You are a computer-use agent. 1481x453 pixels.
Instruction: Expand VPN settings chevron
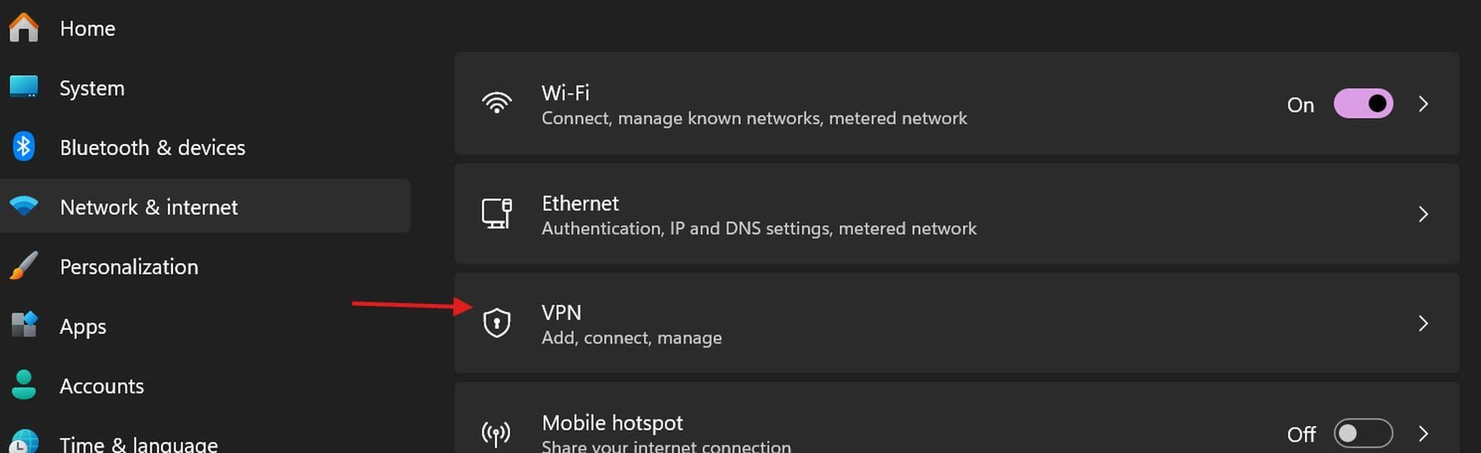(1424, 324)
